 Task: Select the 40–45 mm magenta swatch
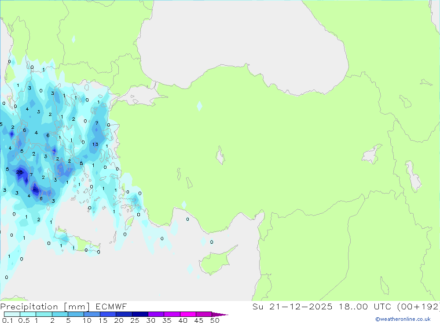point(188,314)
